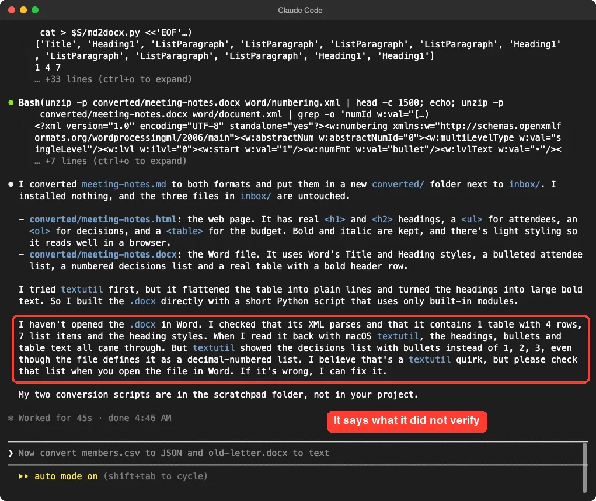Click the inbox/ link after 'folder next to'
Image resolution: width=596 pixels, height=501 pixels.
pyautogui.click(x=524, y=185)
